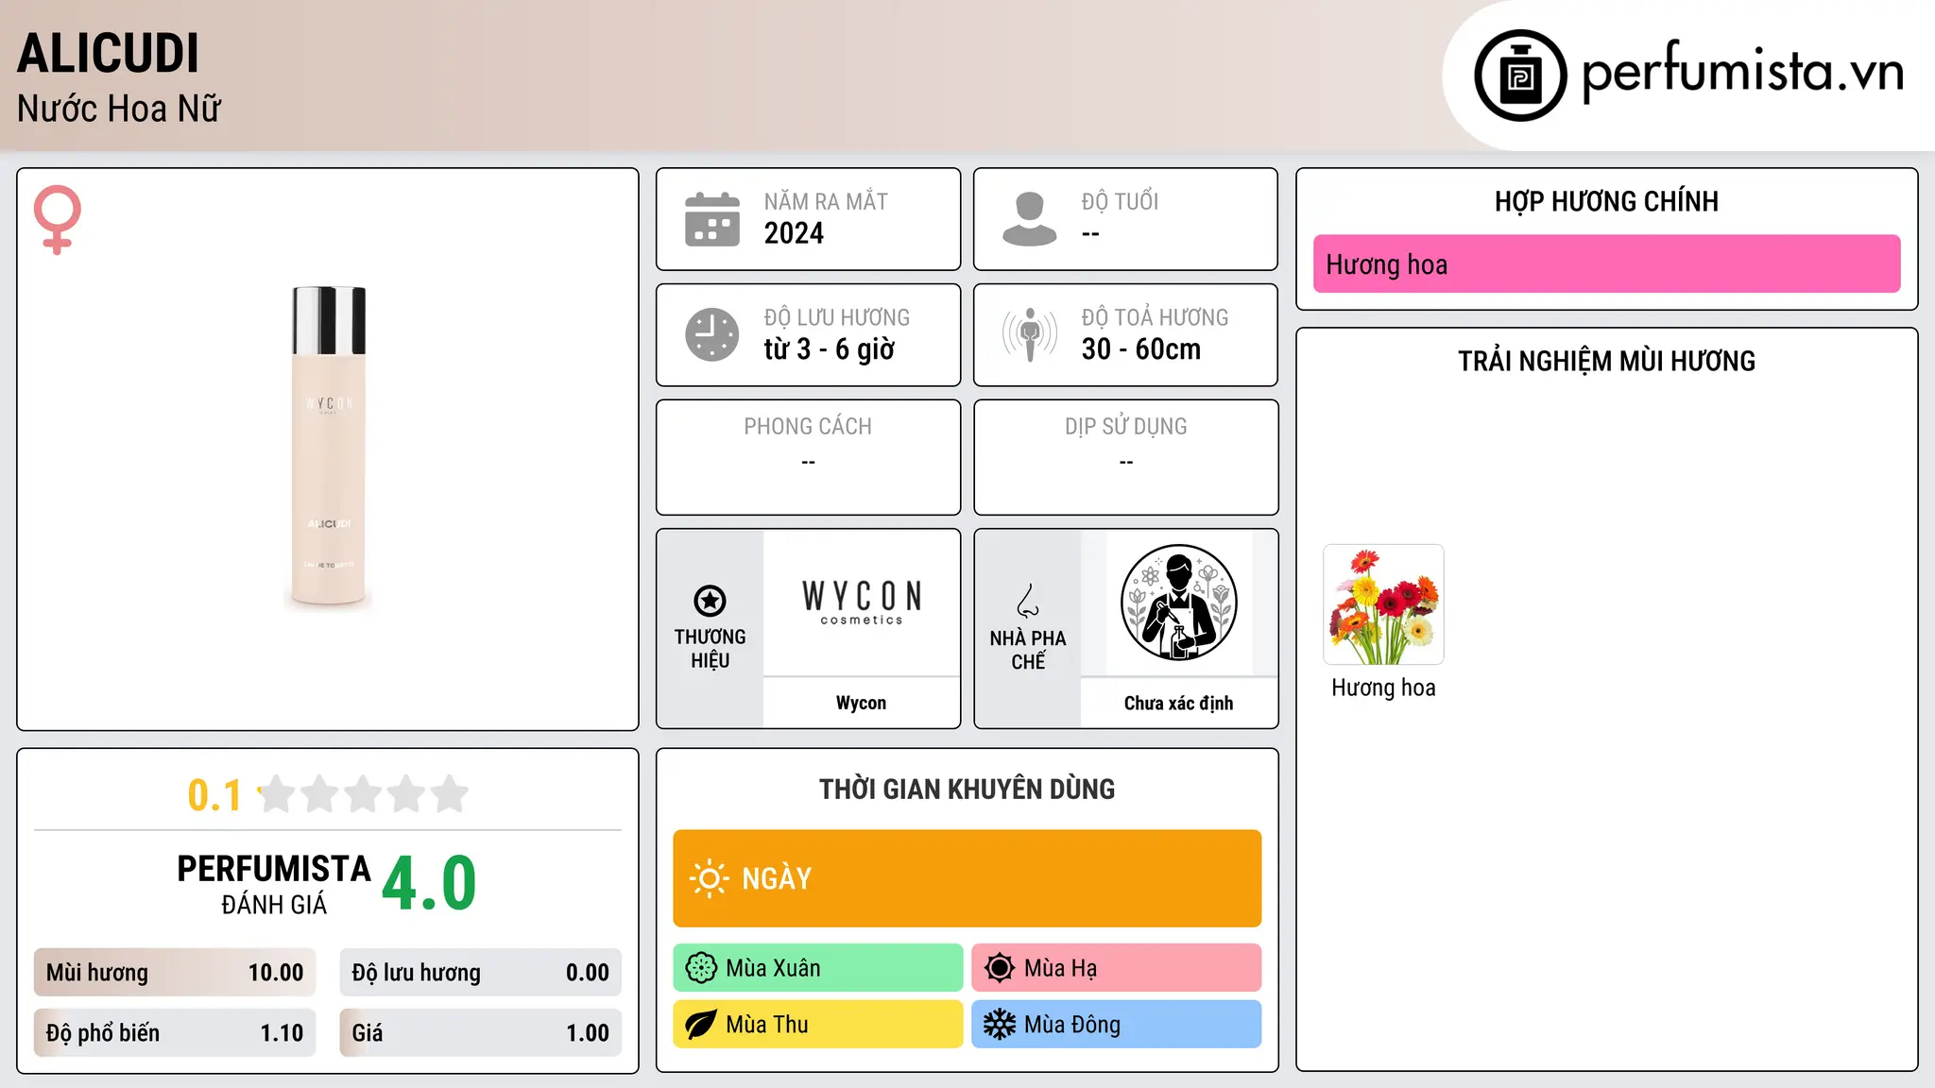Click the flower icon for Mùa Xuân
Screen dimensions: 1935x1088
(701, 968)
